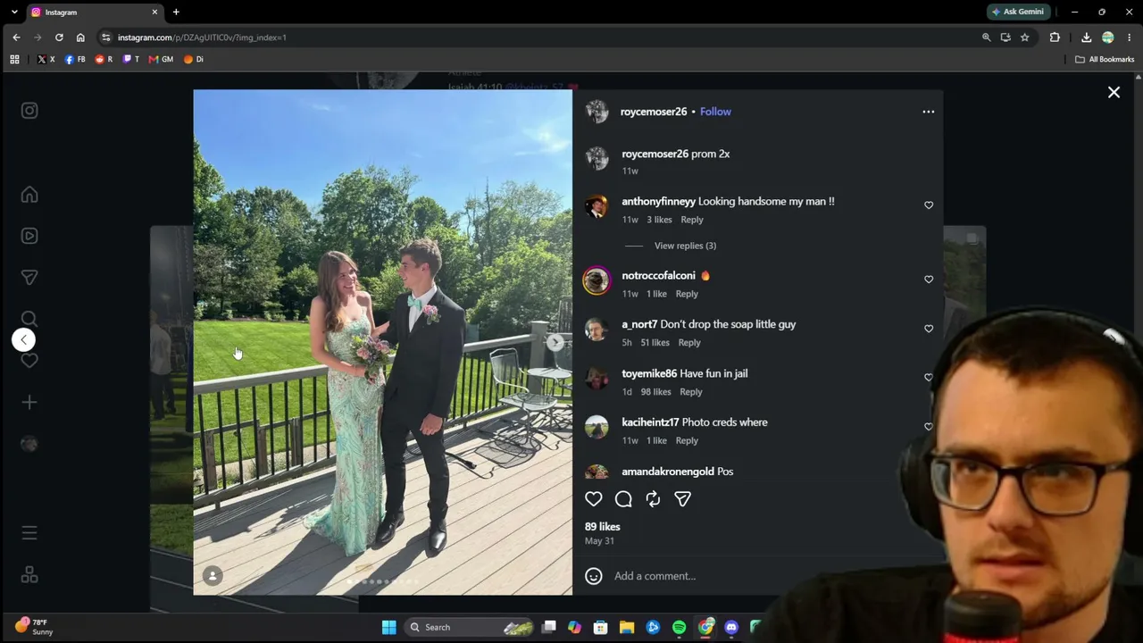This screenshot has height=643, width=1143.
Task: Expand View replies (3)
Action: pos(685,246)
